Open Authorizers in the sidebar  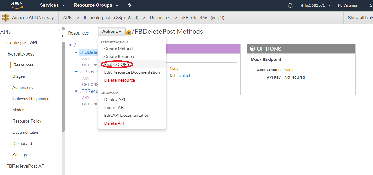click(x=22, y=87)
